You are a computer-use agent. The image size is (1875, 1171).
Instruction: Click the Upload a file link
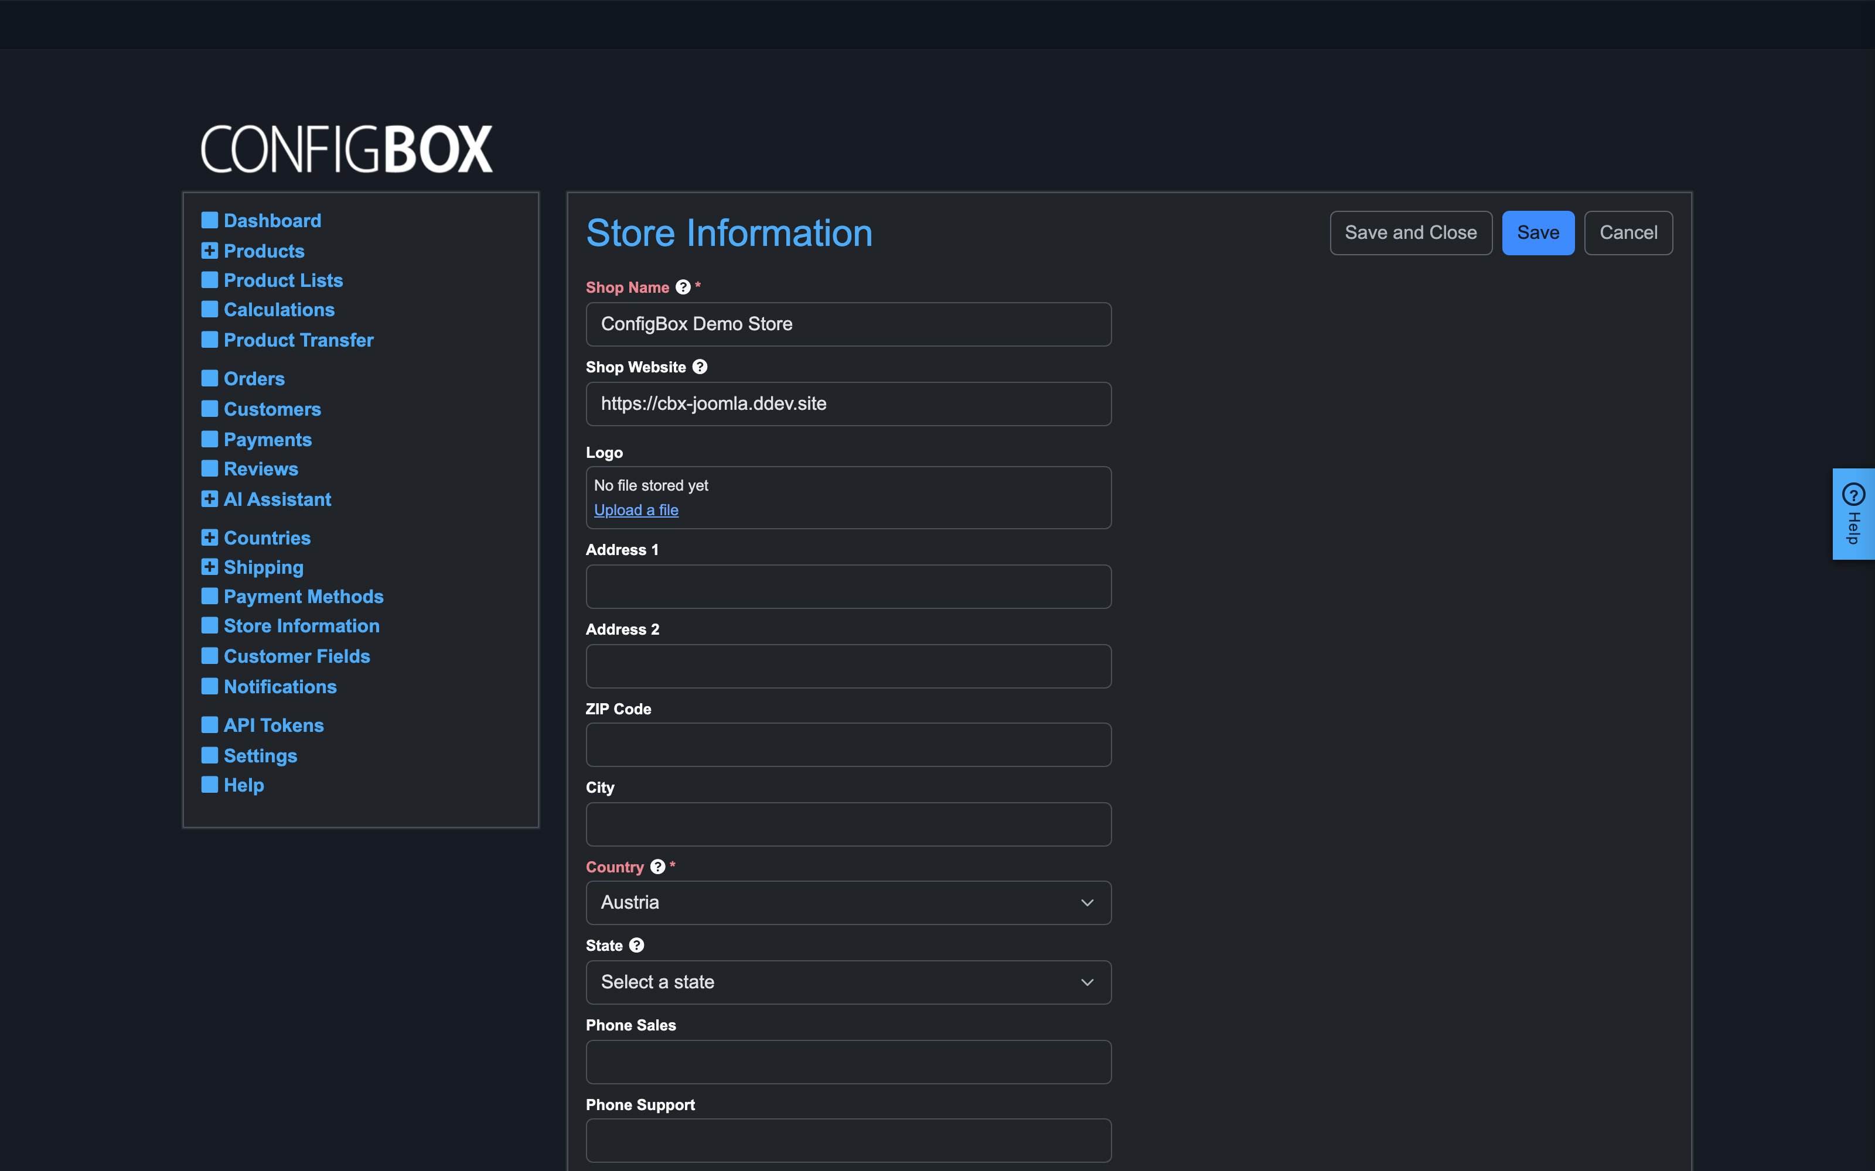click(636, 509)
